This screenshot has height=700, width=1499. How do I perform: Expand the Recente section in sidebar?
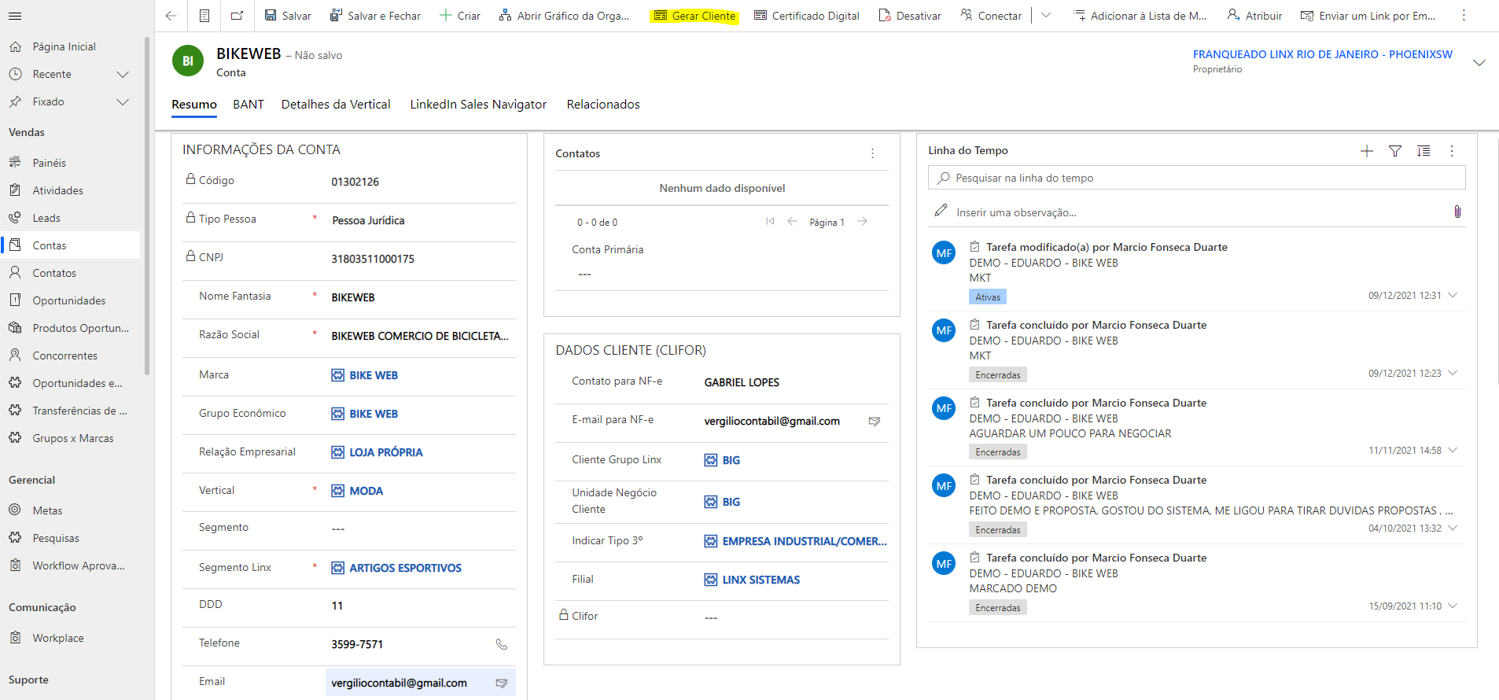(x=123, y=74)
